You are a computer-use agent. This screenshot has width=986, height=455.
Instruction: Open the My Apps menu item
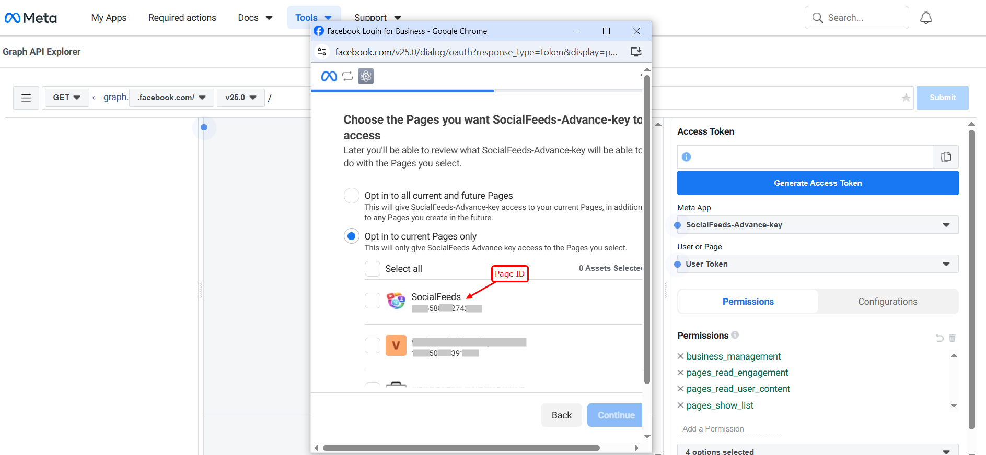[109, 18]
